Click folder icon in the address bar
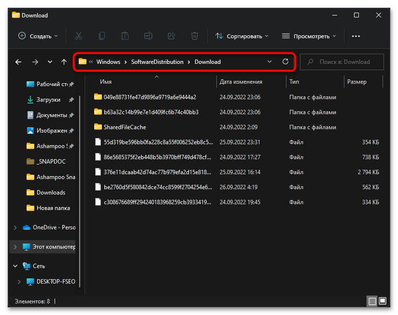The height and width of the screenshot is (315, 398). pos(83,61)
